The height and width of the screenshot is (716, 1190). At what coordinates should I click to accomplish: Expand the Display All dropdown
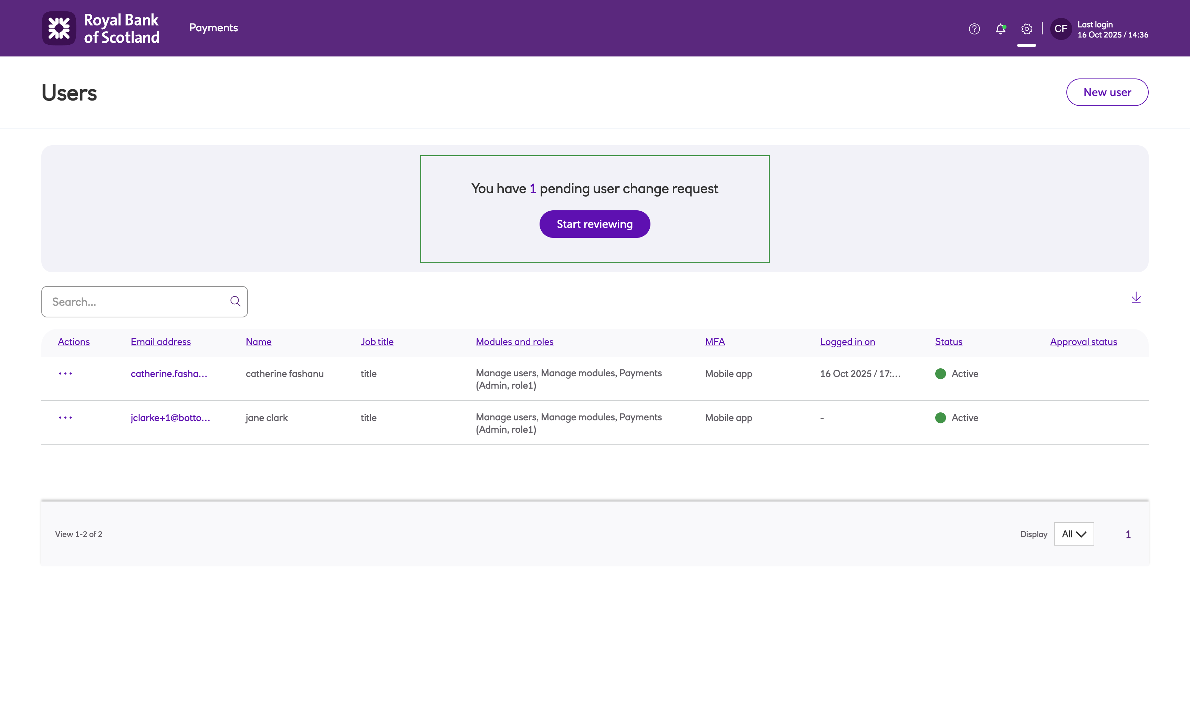(x=1074, y=534)
